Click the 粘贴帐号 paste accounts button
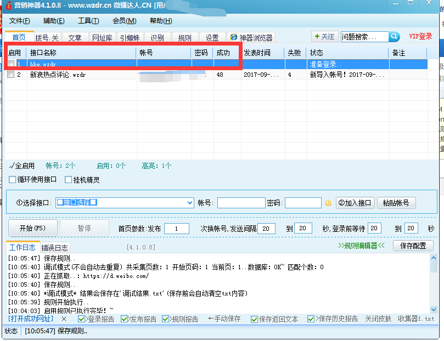444x341 pixels. tap(397, 202)
